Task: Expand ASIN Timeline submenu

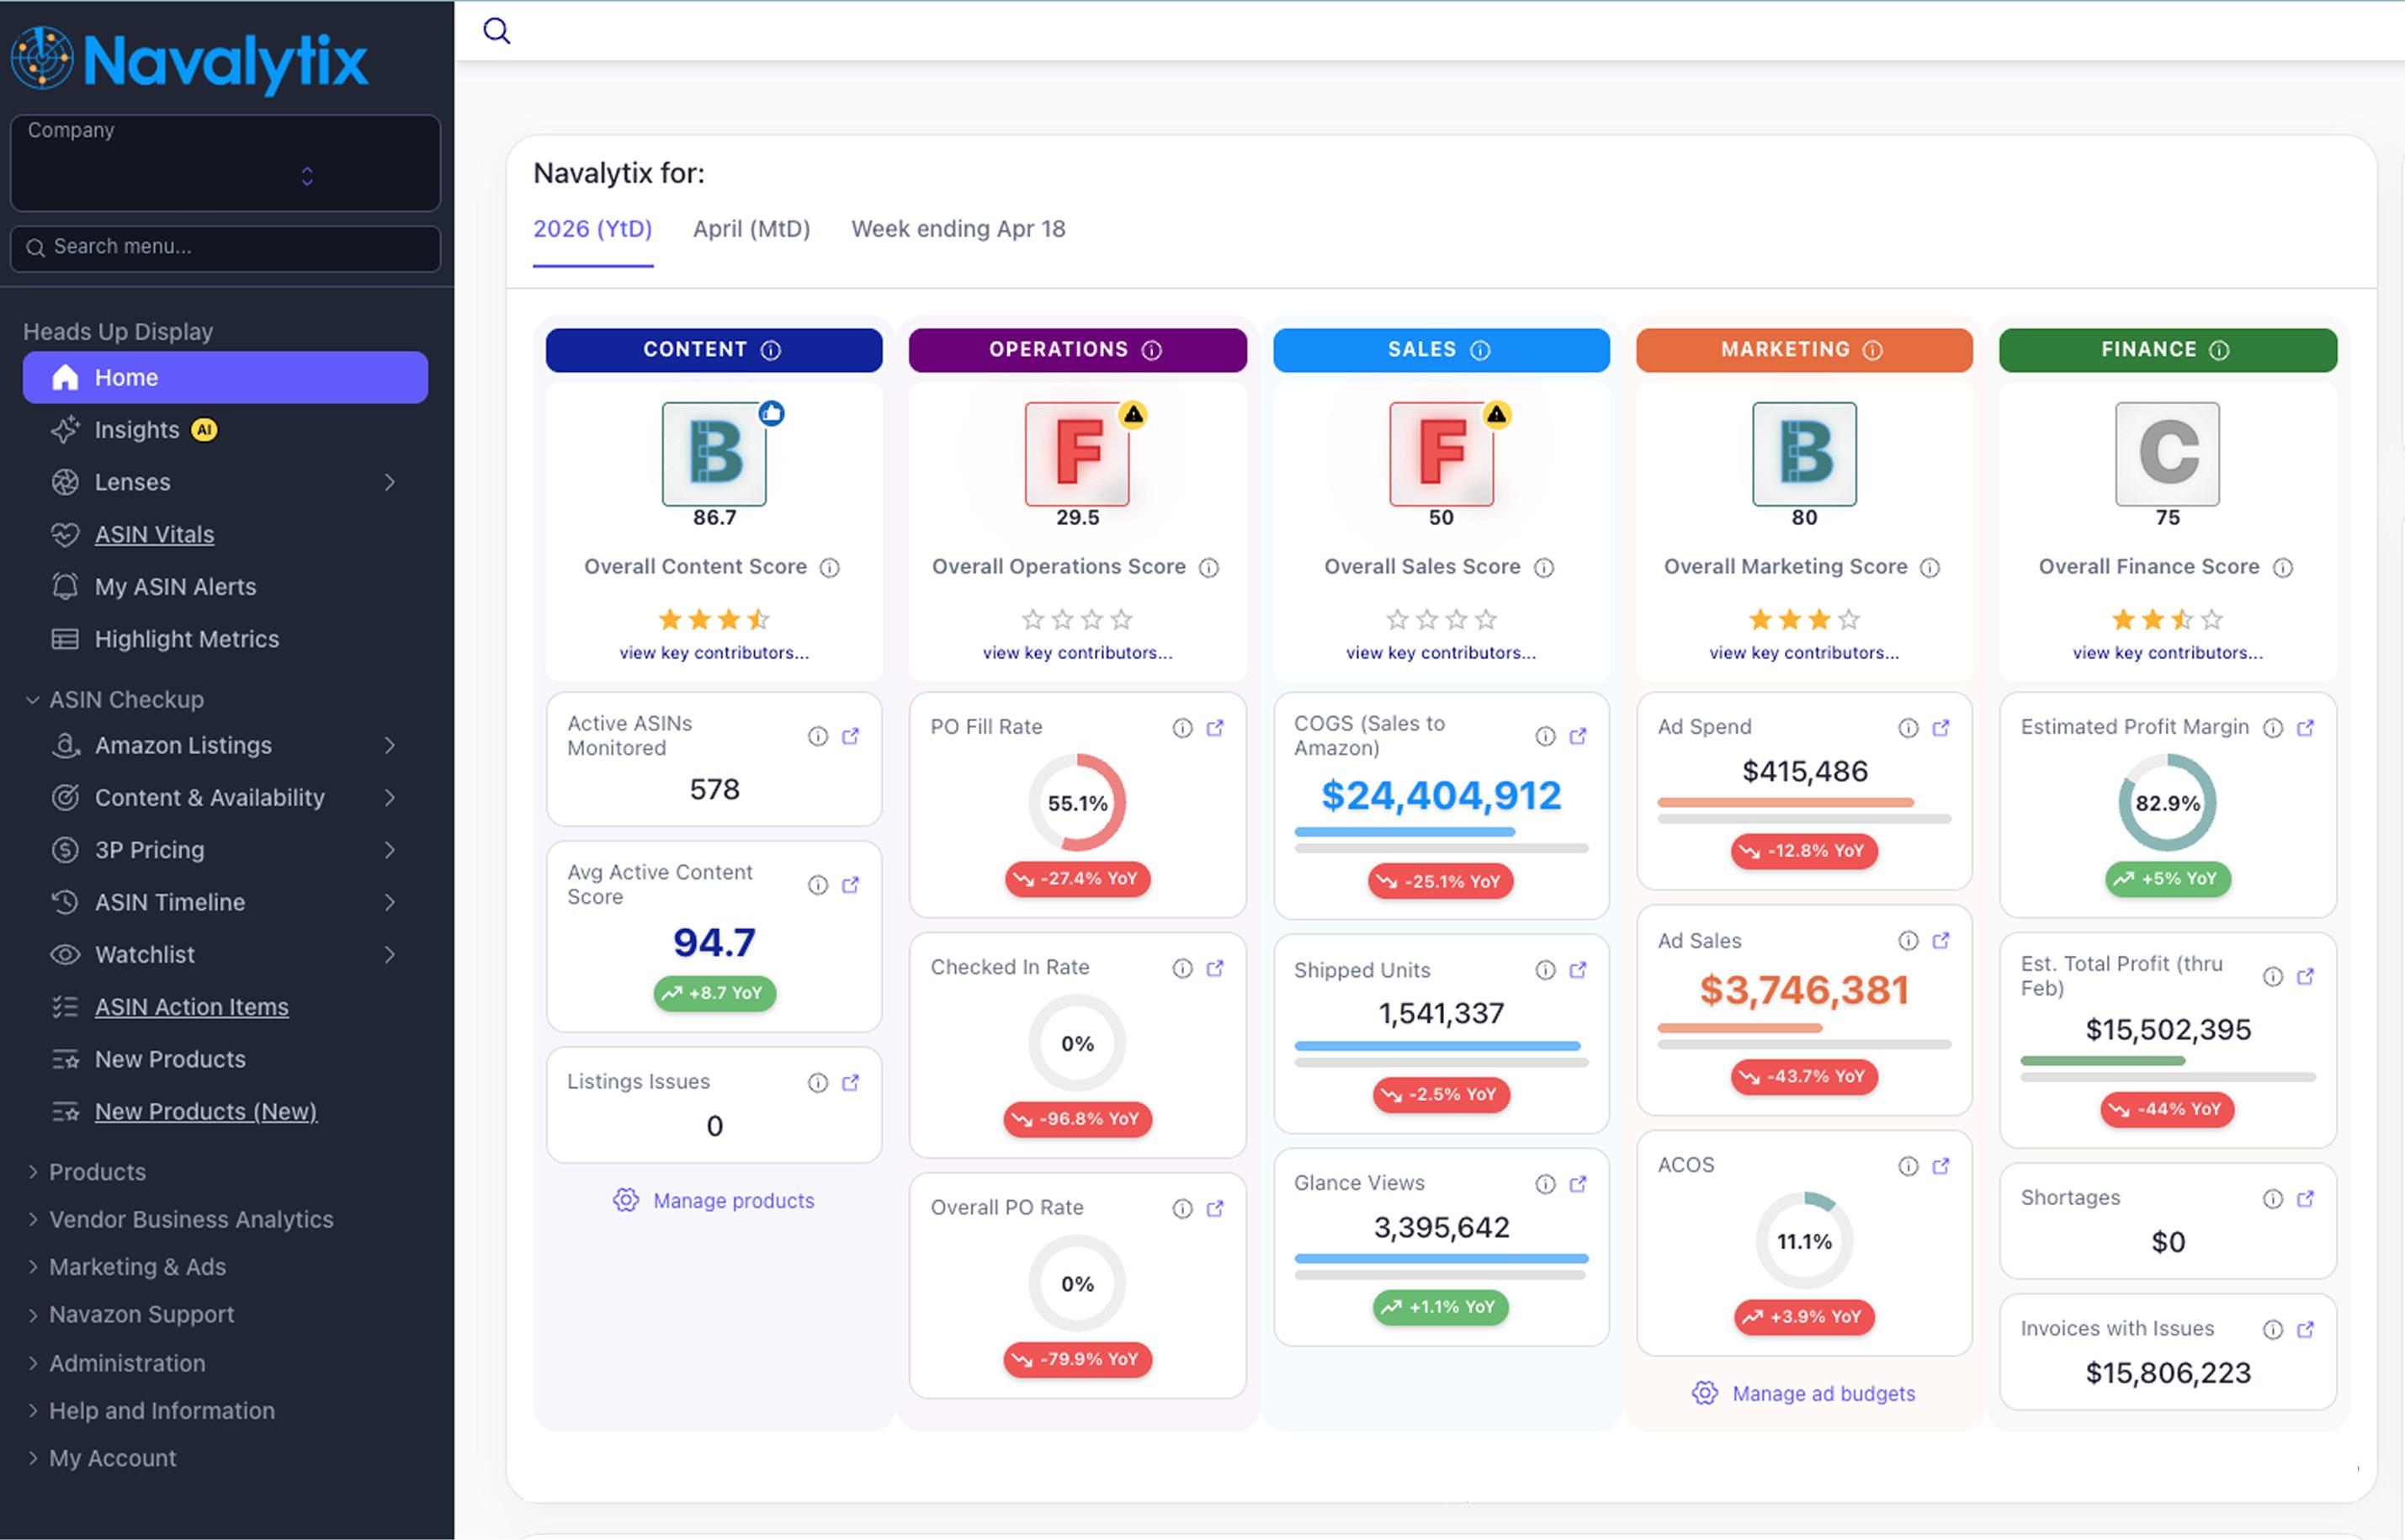Action: [x=390, y=902]
